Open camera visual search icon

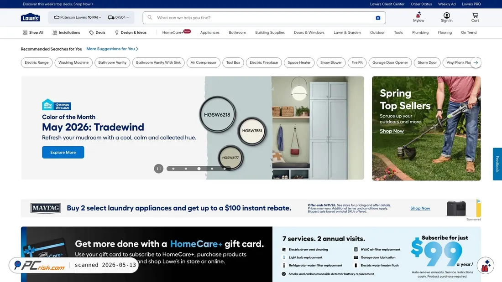[378, 18]
